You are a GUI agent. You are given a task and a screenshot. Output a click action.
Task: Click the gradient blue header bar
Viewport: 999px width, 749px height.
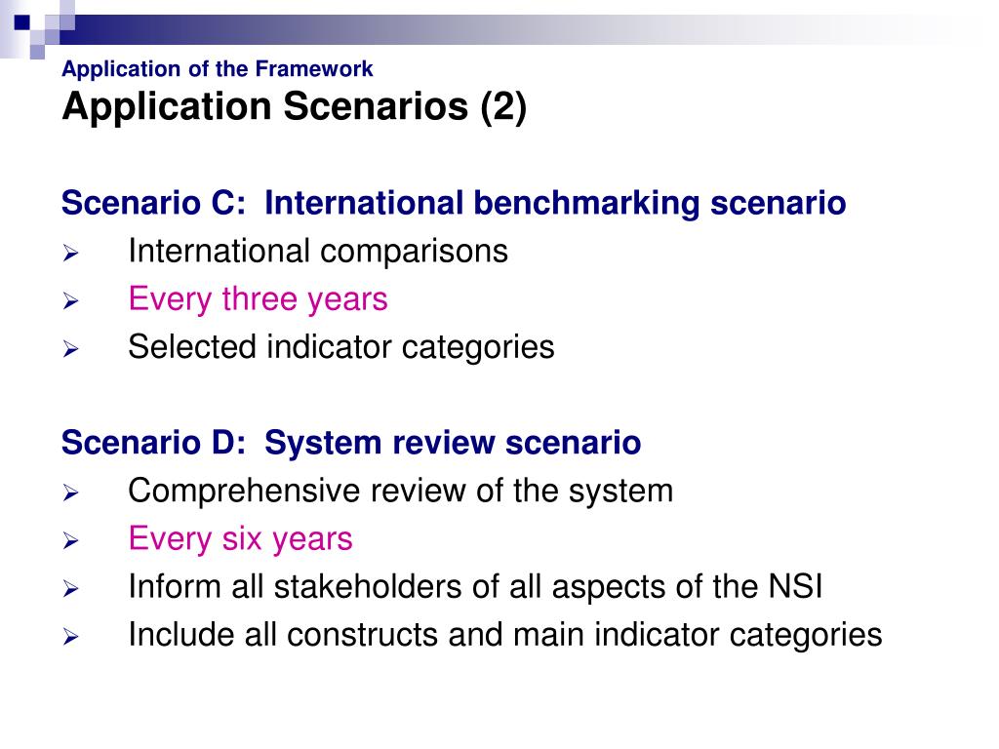click(509, 29)
